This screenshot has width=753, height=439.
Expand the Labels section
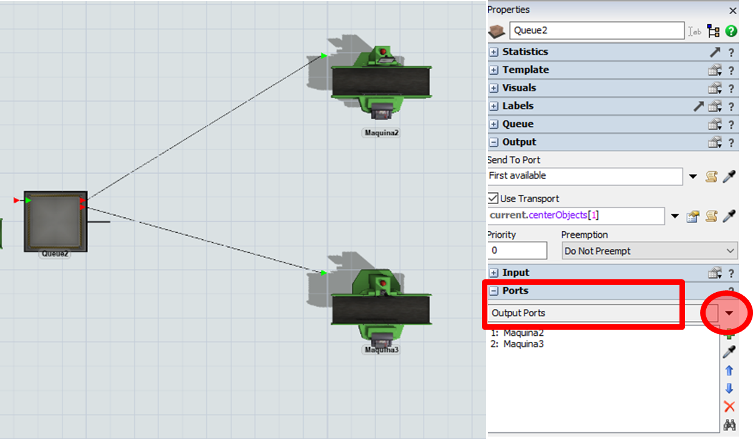(494, 106)
